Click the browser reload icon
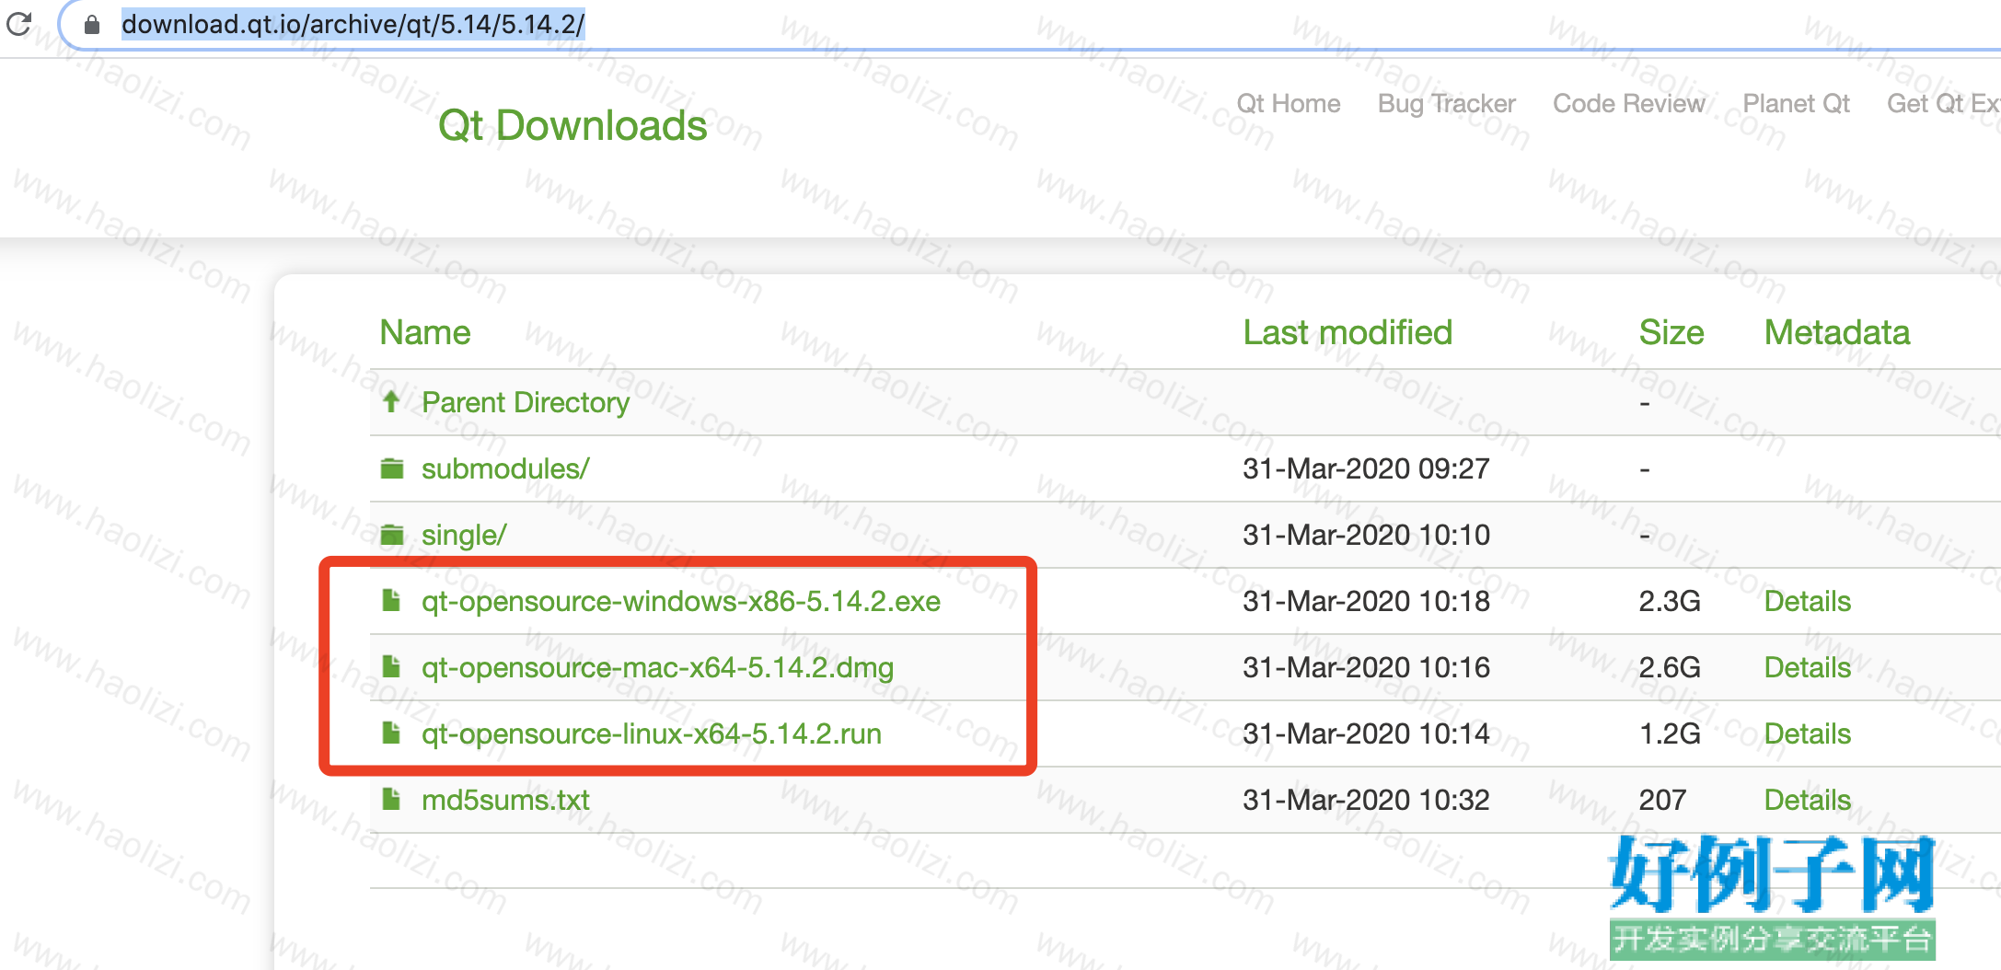 pyautogui.click(x=19, y=24)
